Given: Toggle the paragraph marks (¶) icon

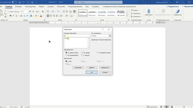Looking at the screenshot, I should 74,11.
